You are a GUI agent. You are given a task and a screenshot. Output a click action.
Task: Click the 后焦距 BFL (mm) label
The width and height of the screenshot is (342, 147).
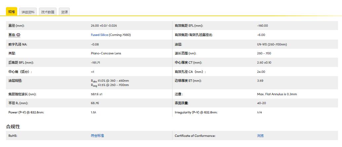click(x=21, y=63)
